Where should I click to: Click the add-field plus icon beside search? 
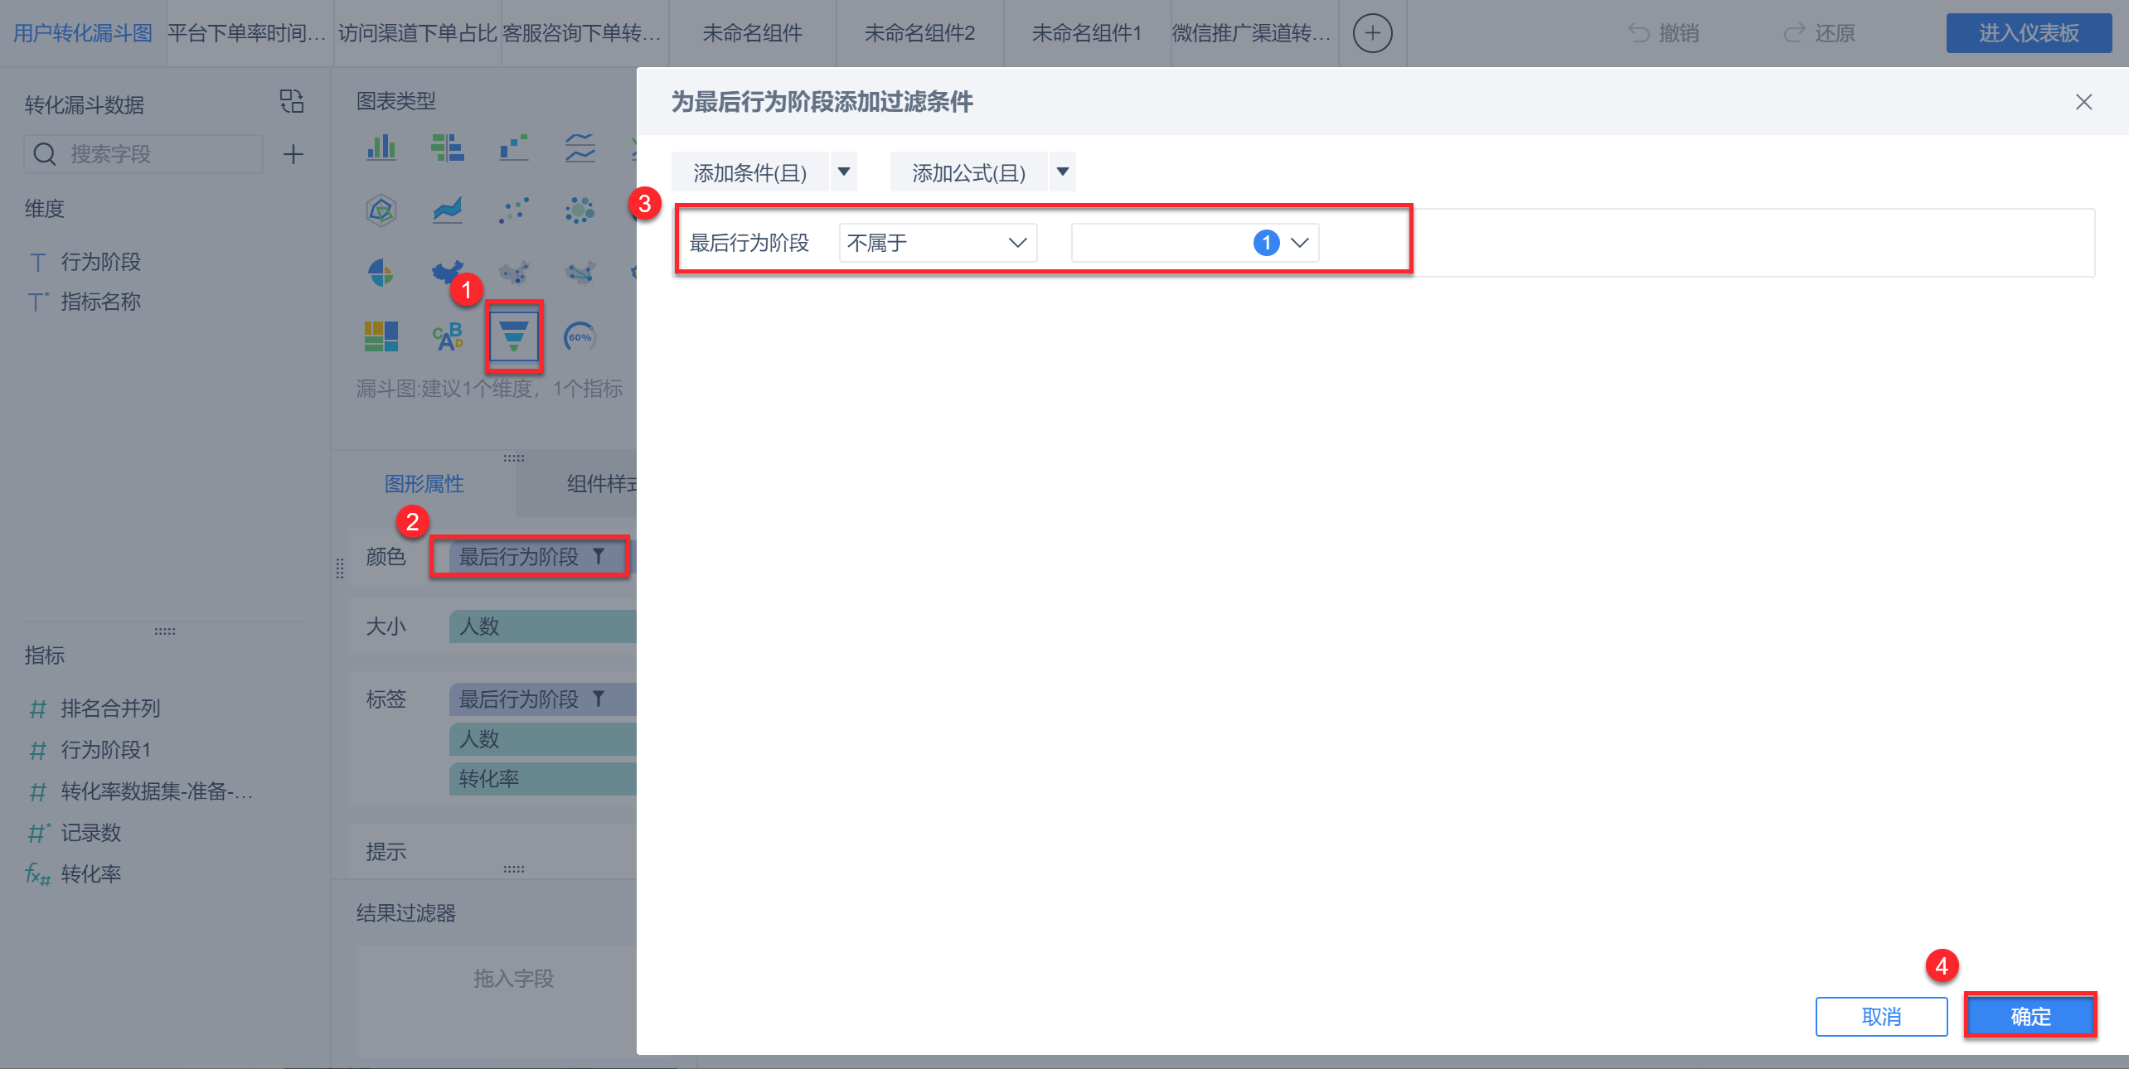point(293,154)
